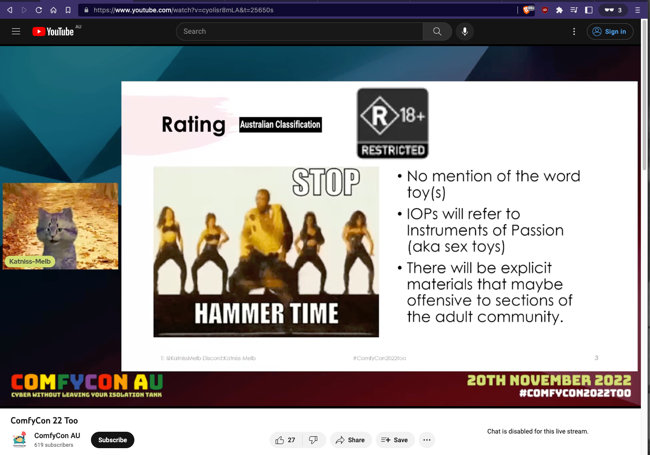The width and height of the screenshot is (650, 455).
Task: Open the uBlock Origin extension icon
Action: tap(544, 10)
